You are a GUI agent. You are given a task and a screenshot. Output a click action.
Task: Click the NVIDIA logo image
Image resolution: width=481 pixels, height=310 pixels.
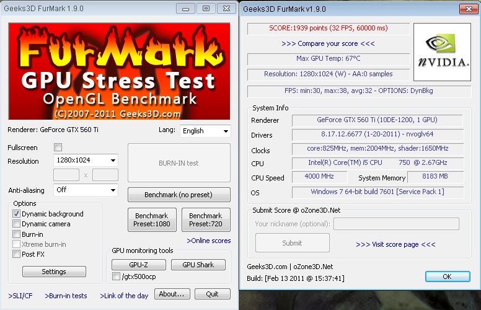[x=442, y=52]
